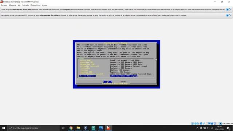Open the Windows notification center
The image size is (233, 131).
pyautogui.click(x=228, y=128)
